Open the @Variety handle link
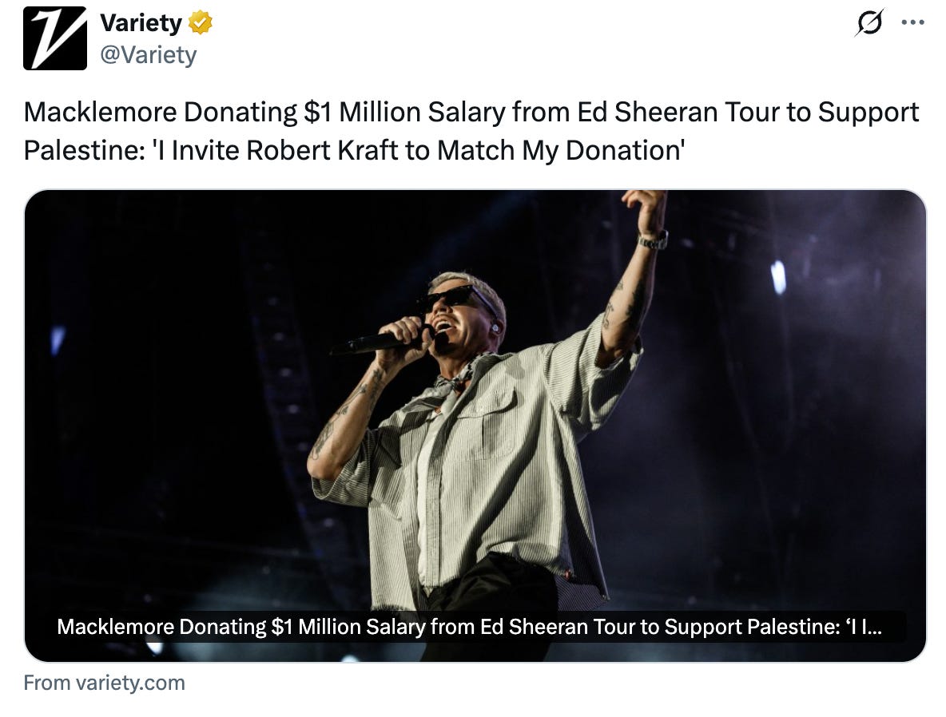Viewport: 946px width, 717px height. (149, 55)
